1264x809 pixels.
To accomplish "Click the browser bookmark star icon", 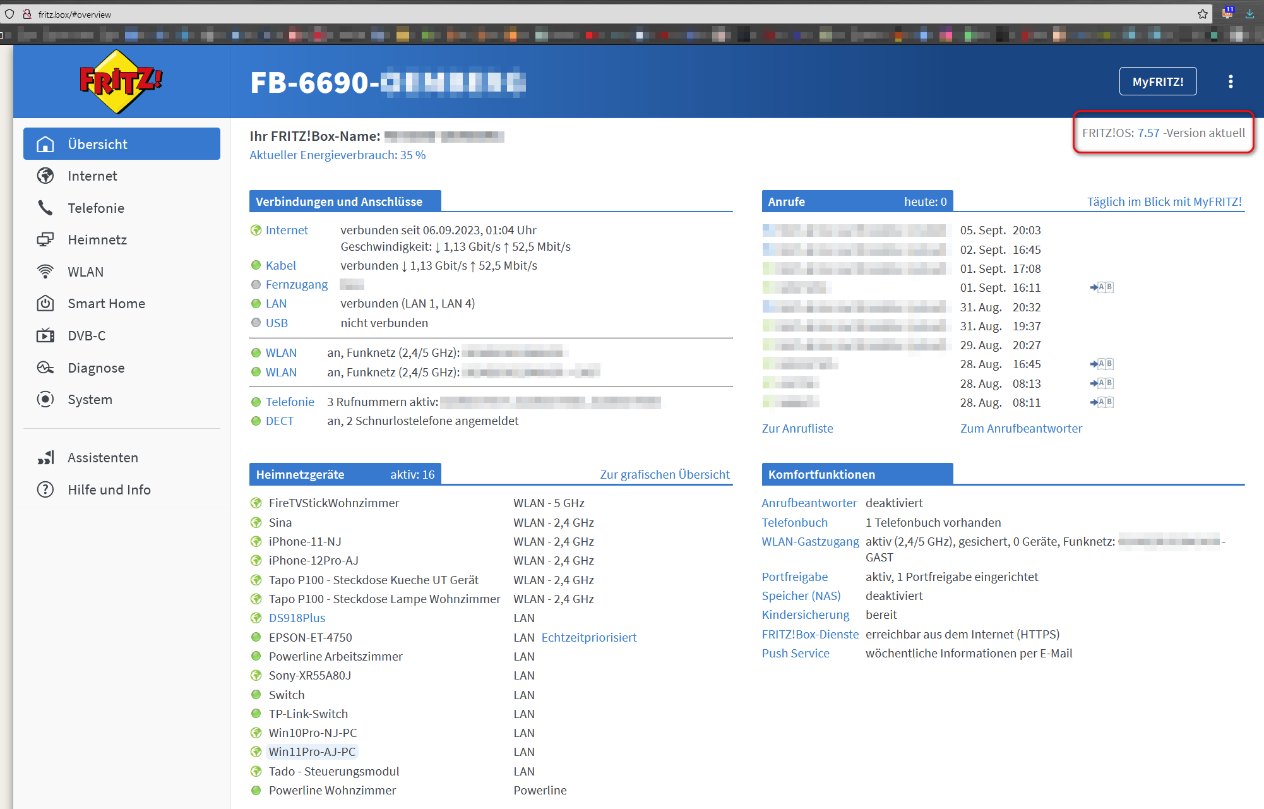I will pyautogui.click(x=1202, y=14).
